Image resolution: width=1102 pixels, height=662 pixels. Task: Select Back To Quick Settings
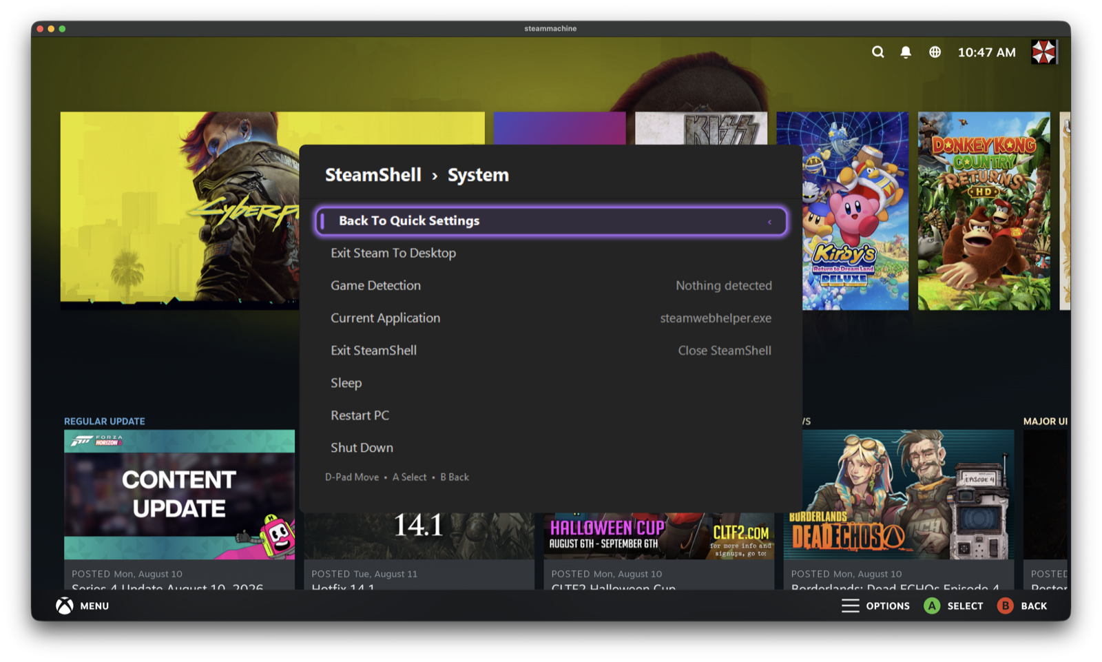[x=551, y=221]
